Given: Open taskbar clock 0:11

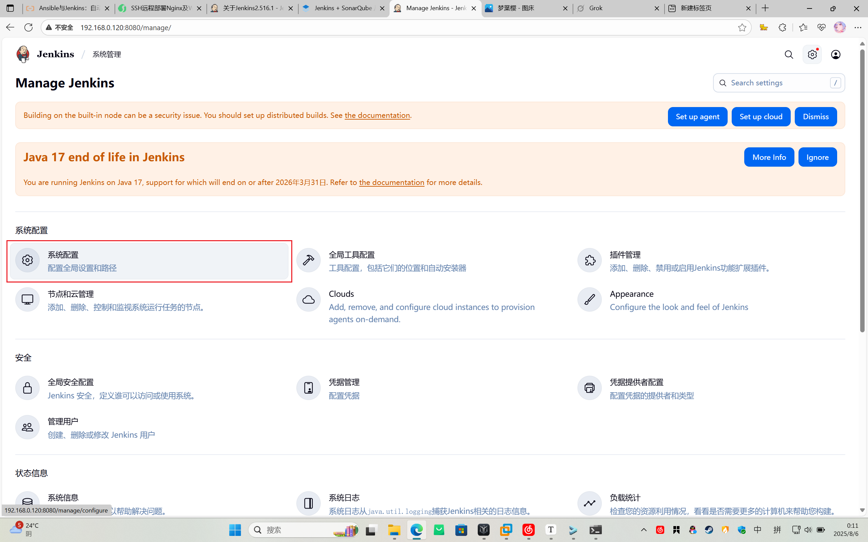Looking at the screenshot, I should pos(846,529).
